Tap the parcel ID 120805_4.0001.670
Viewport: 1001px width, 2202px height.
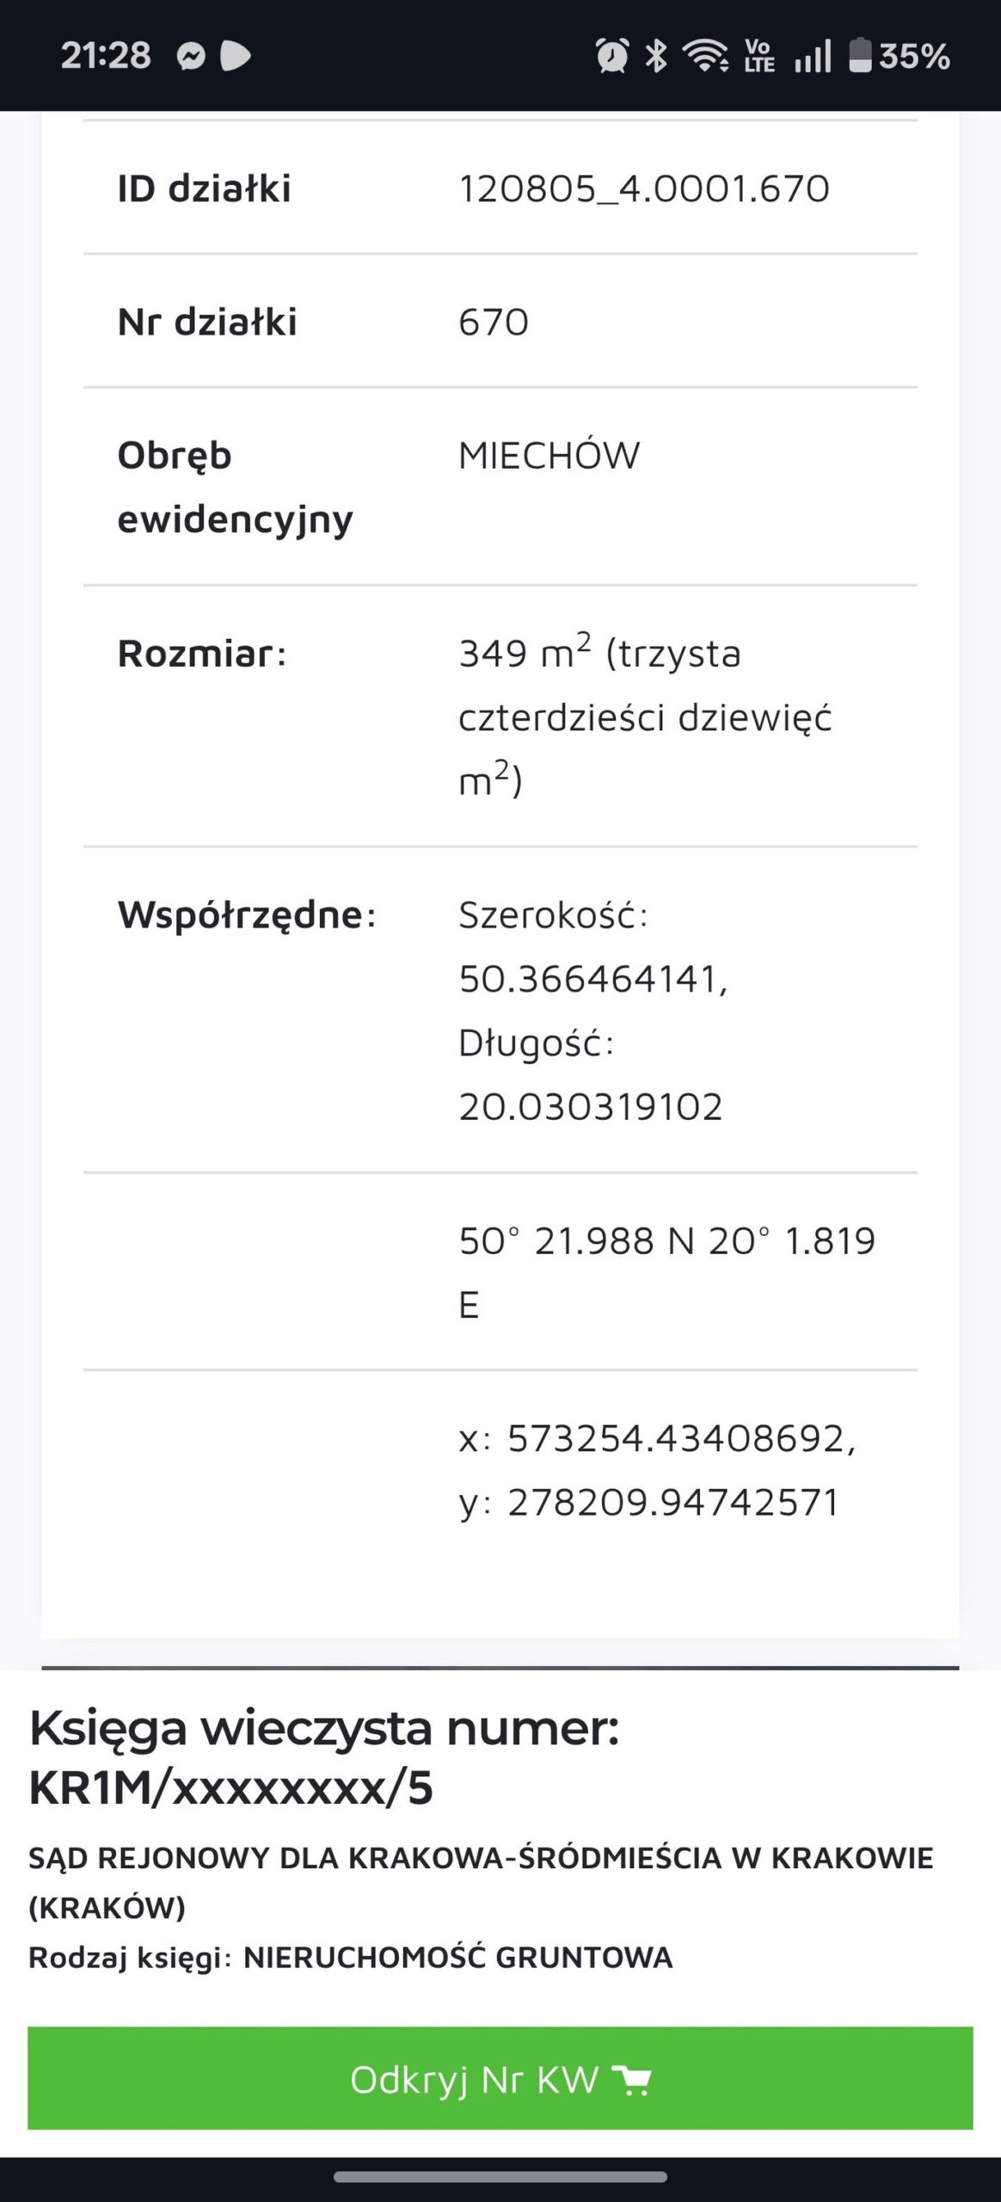tap(643, 189)
